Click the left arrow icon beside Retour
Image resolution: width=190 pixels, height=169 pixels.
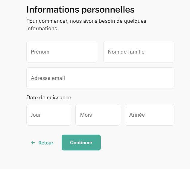click(33, 143)
